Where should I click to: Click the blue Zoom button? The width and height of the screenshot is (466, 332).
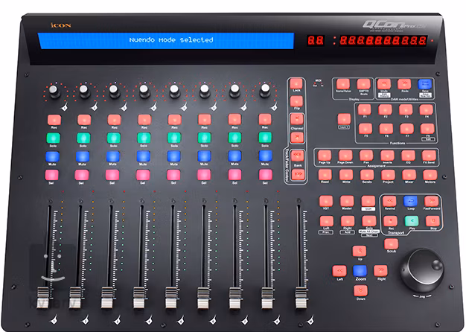point(360,271)
